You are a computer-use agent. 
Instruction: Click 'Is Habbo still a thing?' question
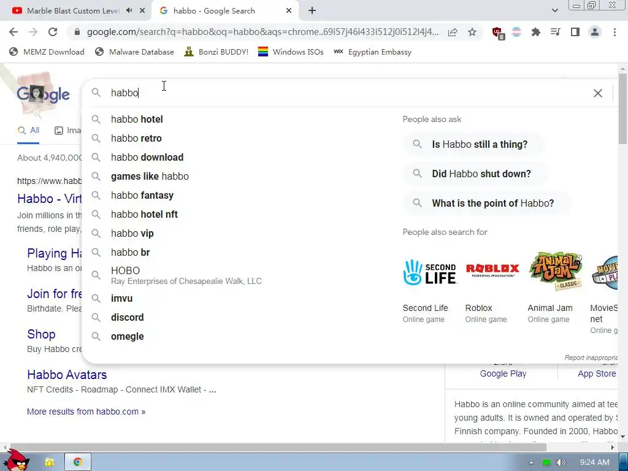click(x=473, y=144)
